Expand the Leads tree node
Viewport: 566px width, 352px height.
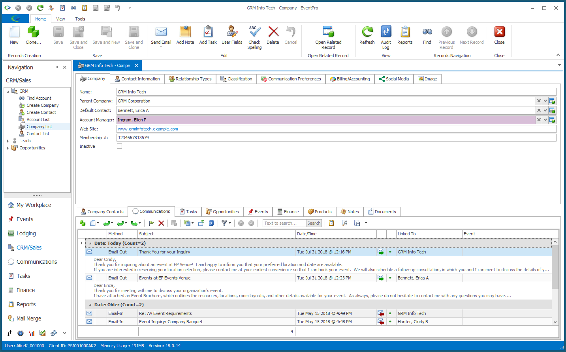[8, 141]
